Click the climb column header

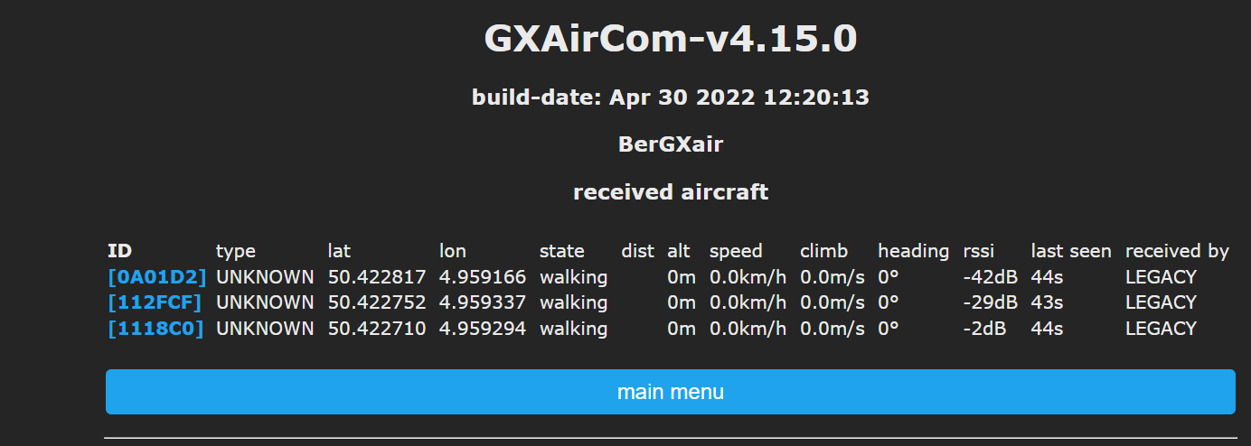pyautogui.click(x=824, y=251)
